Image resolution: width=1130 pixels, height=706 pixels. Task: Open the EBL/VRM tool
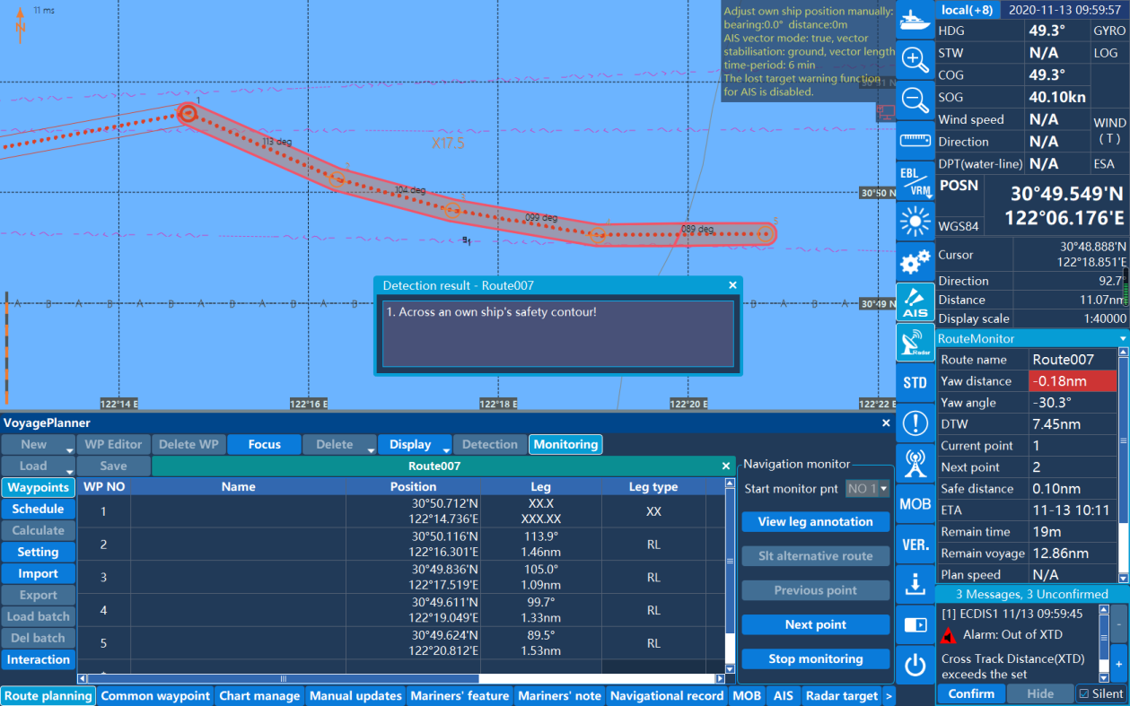pos(915,180)
